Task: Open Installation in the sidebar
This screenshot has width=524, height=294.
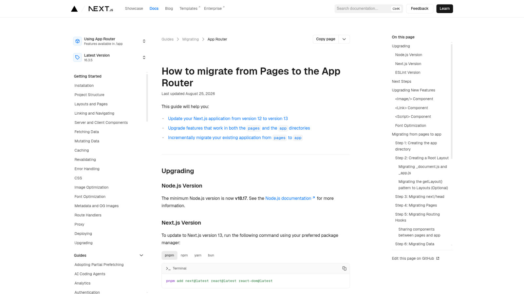Action: [x=84, y=86]
